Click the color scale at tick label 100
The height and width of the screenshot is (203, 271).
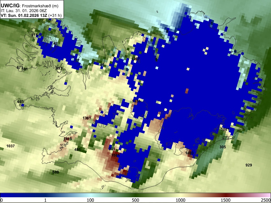[90, 200]
